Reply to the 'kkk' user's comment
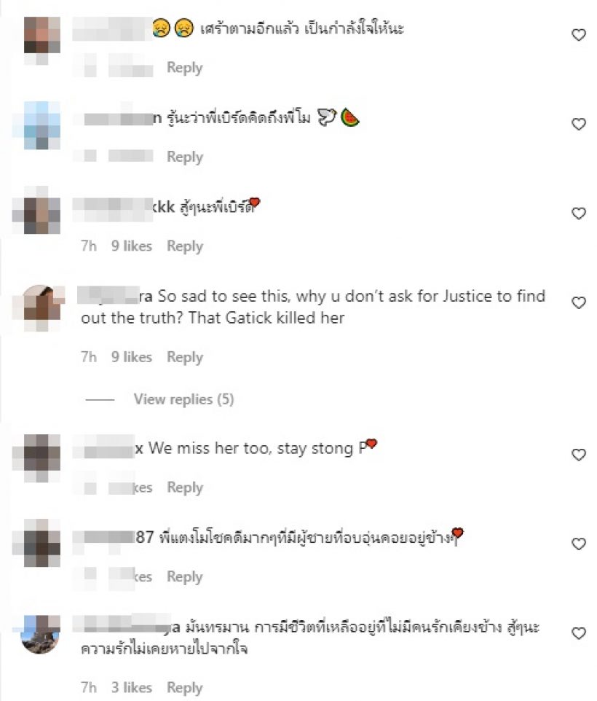Screen dimensions: 597x701 [184, 246]
